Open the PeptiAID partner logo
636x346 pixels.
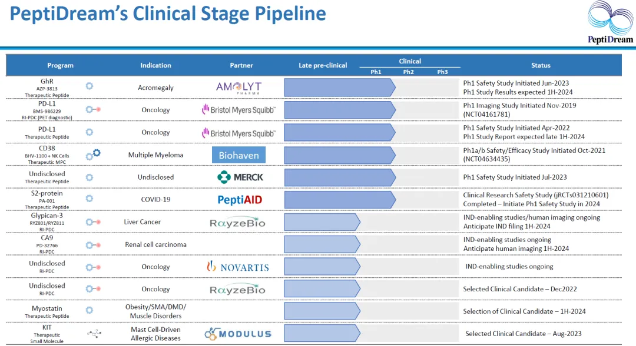coord(240,200)
